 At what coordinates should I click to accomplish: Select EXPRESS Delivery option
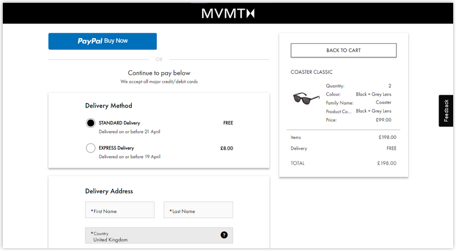click(91, 148)
